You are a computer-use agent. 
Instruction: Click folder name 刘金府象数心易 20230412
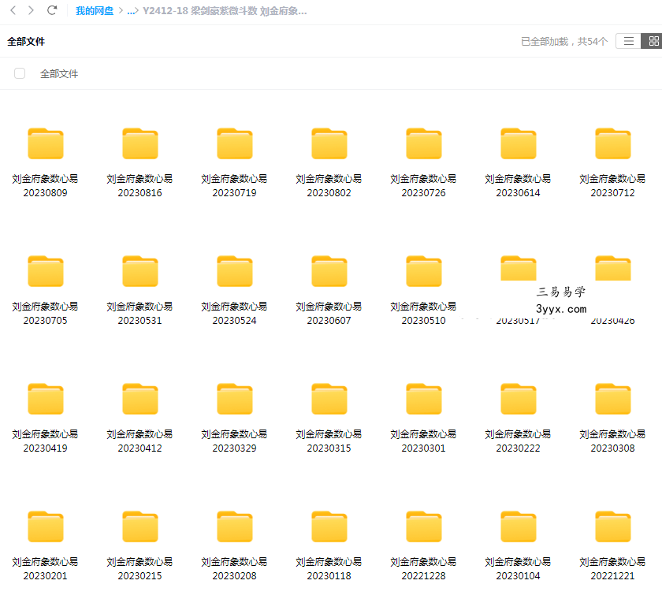(139, 441)
